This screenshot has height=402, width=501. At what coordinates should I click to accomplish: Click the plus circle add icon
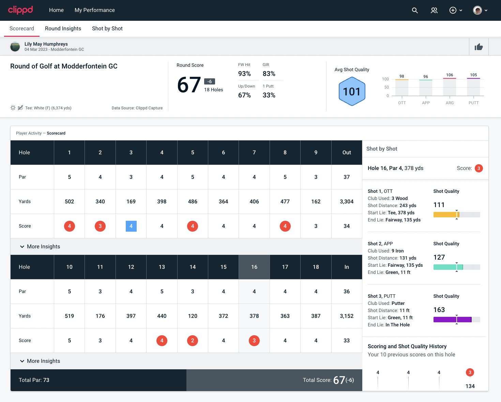click(x=453, y=10)
